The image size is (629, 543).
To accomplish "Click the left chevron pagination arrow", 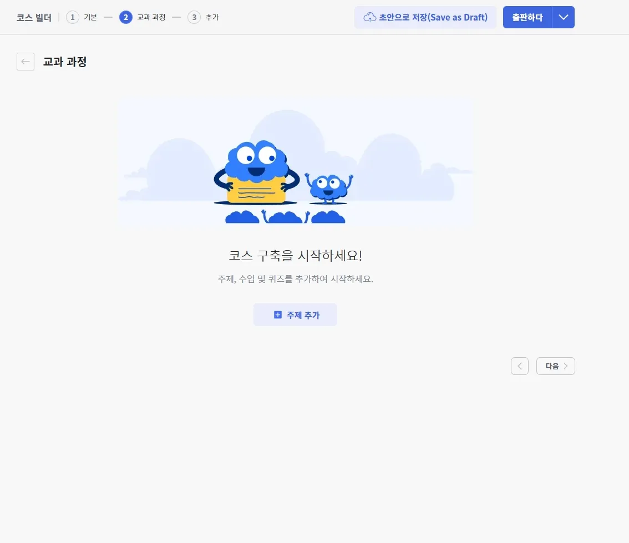I will (x=519, y=366).
